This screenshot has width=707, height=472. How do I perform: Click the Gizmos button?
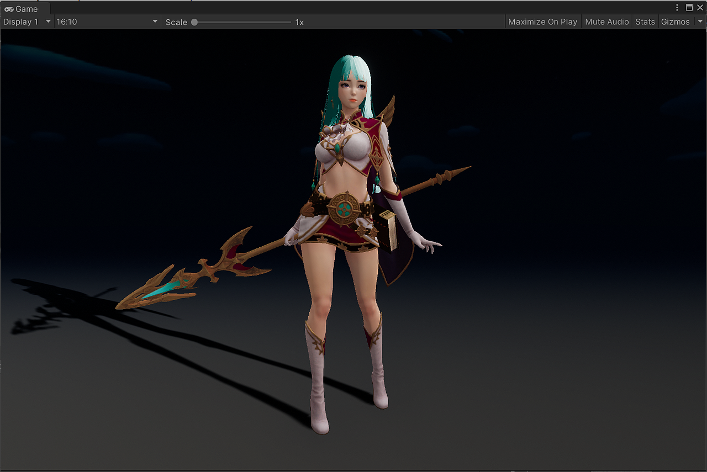pyautogui.click(x=675, y=22)
